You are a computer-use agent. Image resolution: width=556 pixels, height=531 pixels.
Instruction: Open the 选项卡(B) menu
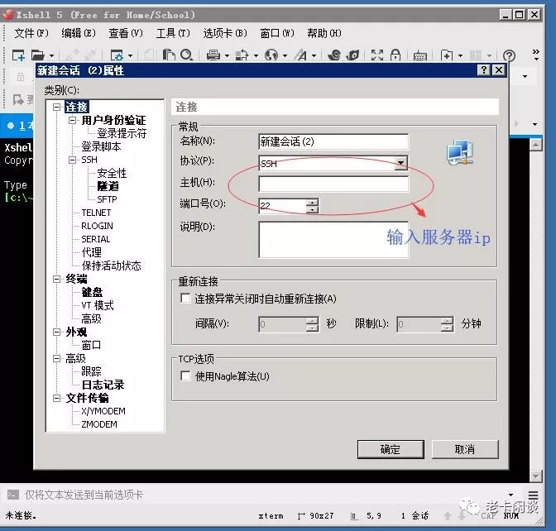pyautogui.click(x=225, y=33)
